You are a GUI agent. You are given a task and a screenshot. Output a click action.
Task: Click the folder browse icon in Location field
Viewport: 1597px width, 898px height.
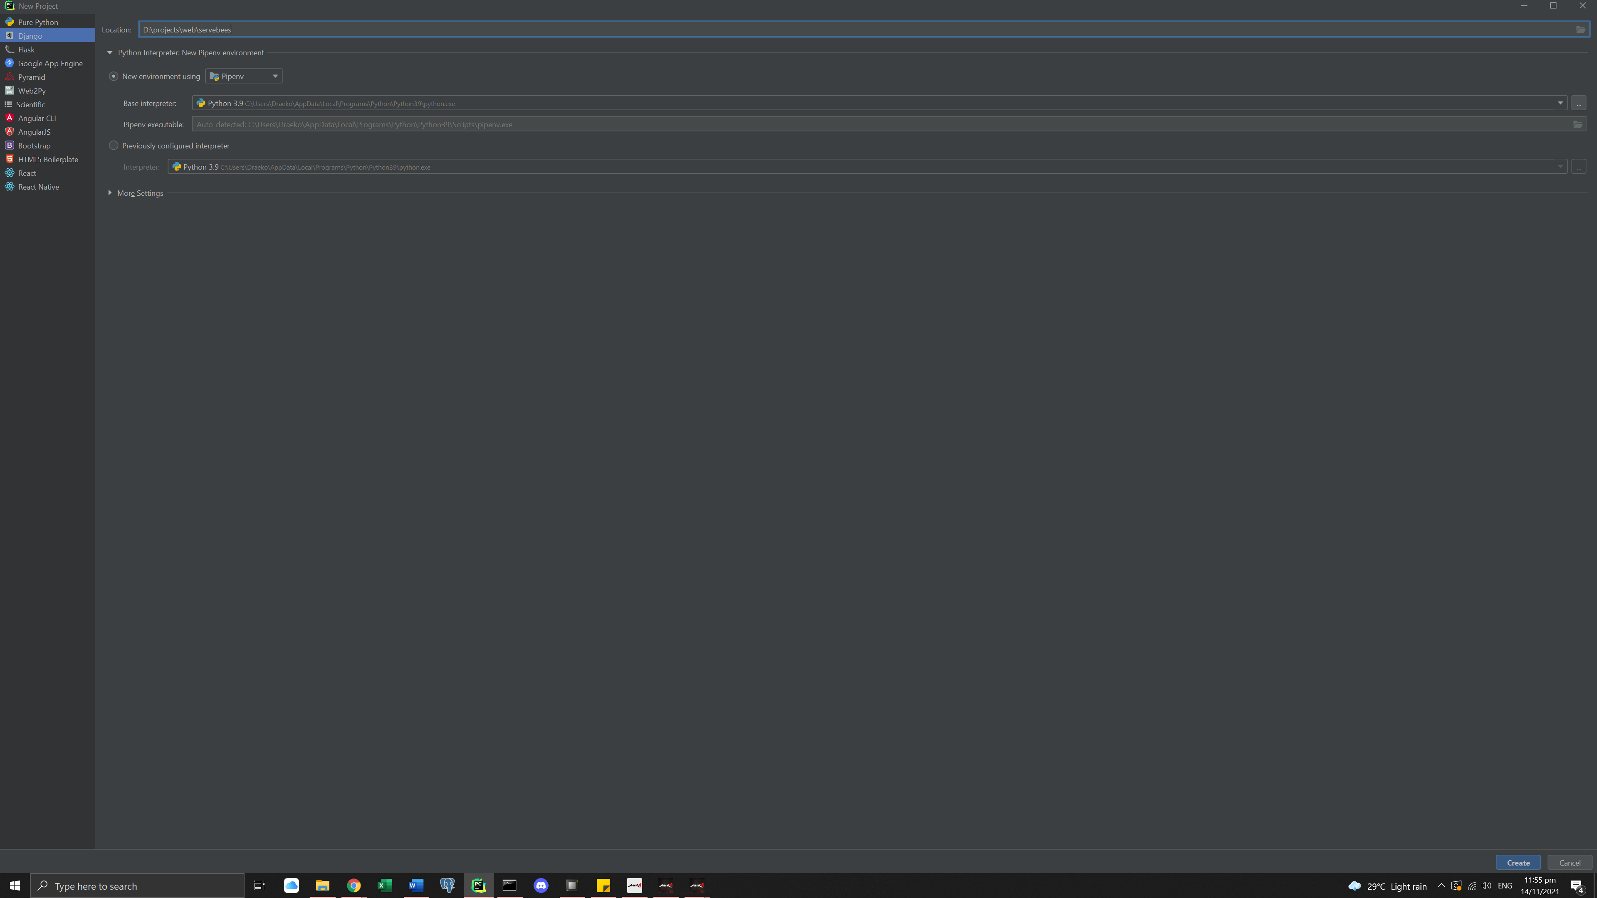(x=1580, y=30)
